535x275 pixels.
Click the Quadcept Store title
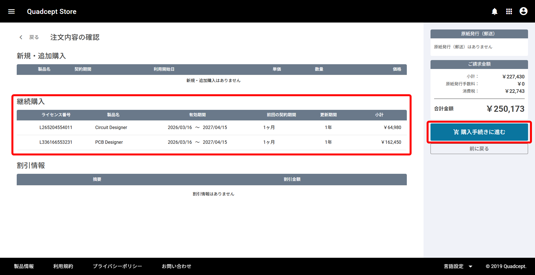click(x=52, y=12)
